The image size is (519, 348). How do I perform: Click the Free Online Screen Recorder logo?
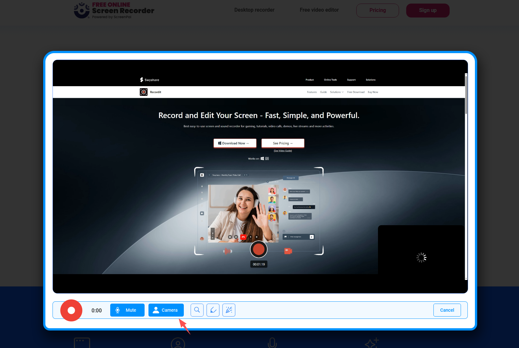pos(114,10)
